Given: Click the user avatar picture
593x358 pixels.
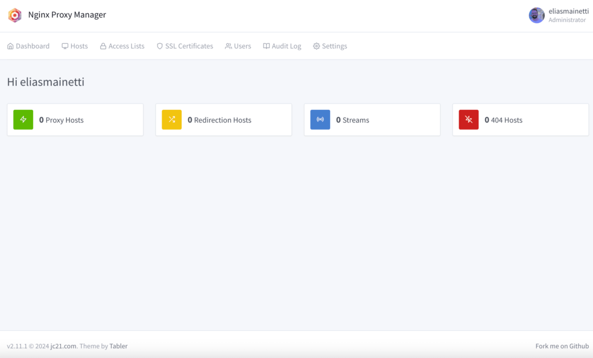Looking at the screenshot, I should [536, 16].
